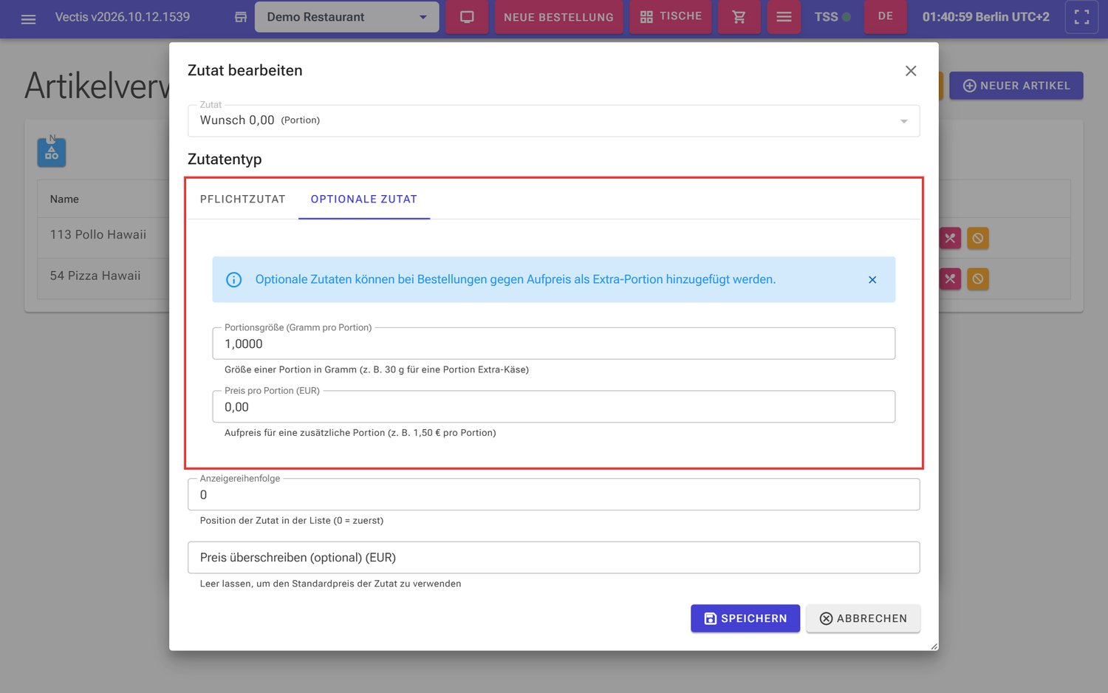Image resolution: width=1108 pixels, height=693 pixels.
Task: Start a Neue Bestellung
Action: point(558,17)
